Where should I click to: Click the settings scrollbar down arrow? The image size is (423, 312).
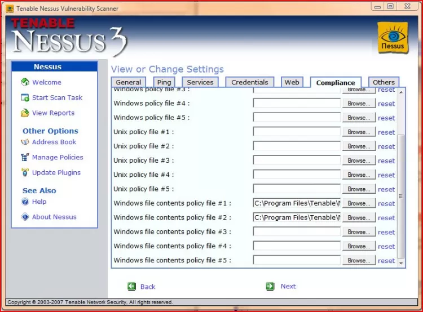(401, 263)
